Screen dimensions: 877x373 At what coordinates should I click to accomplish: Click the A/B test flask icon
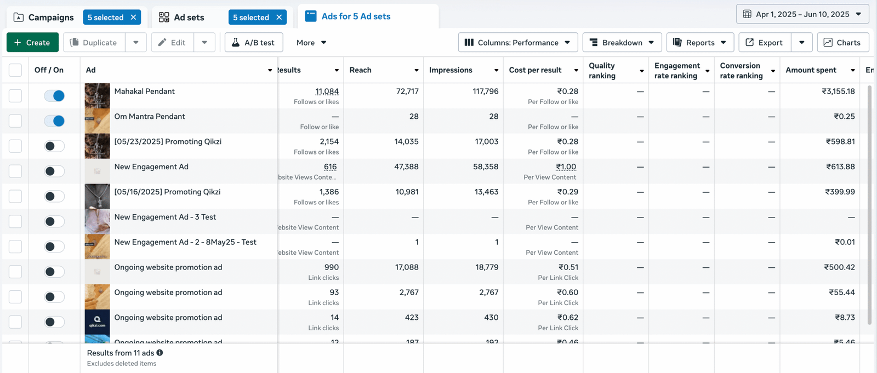click(236, 43)
